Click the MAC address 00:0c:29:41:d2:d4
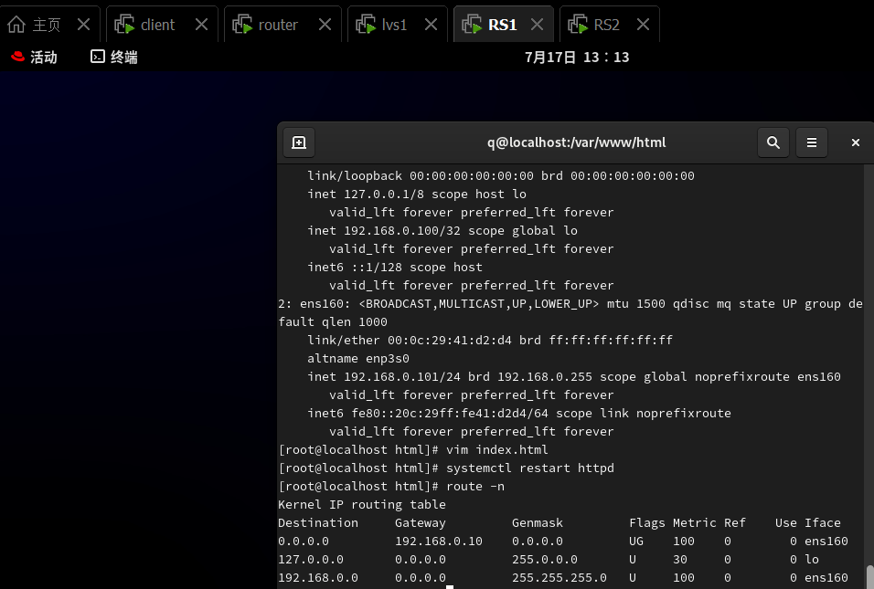 450,340
